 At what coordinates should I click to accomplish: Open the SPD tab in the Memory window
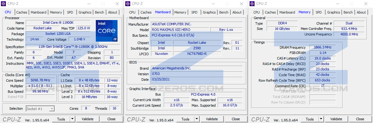pyautogui.click(x=319, y=12)
